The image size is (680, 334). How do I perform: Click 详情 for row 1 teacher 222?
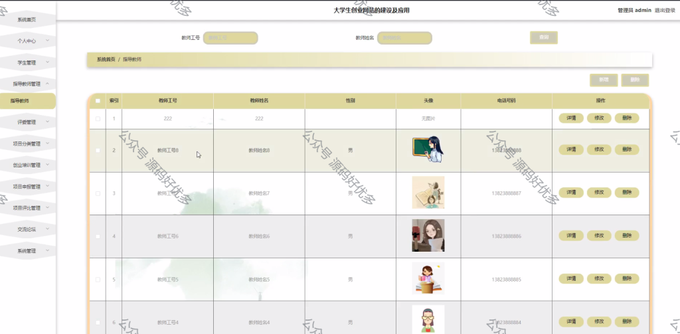coord(570,118)
